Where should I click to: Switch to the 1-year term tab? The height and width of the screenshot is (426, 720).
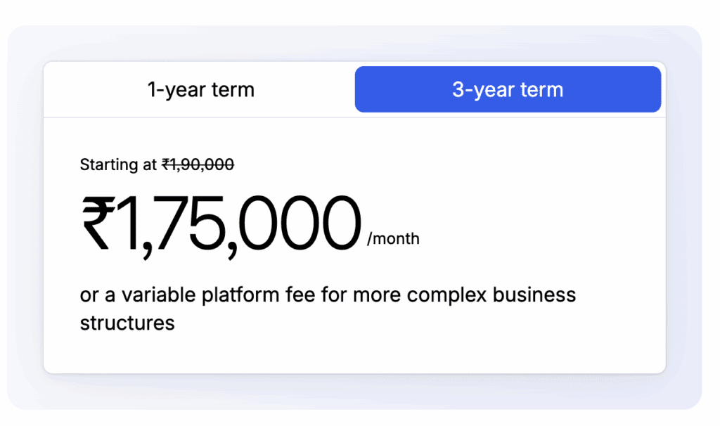[200, 90]
